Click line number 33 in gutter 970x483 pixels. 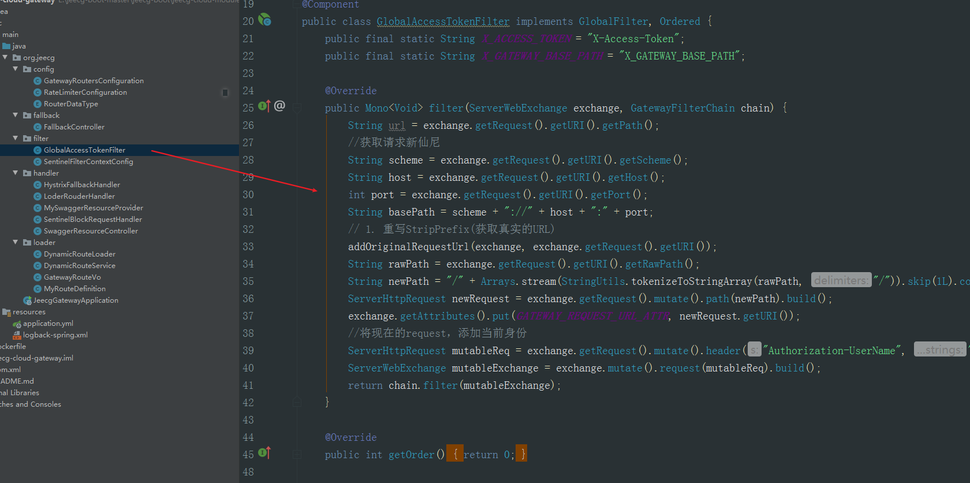click(x=248, y=247)
